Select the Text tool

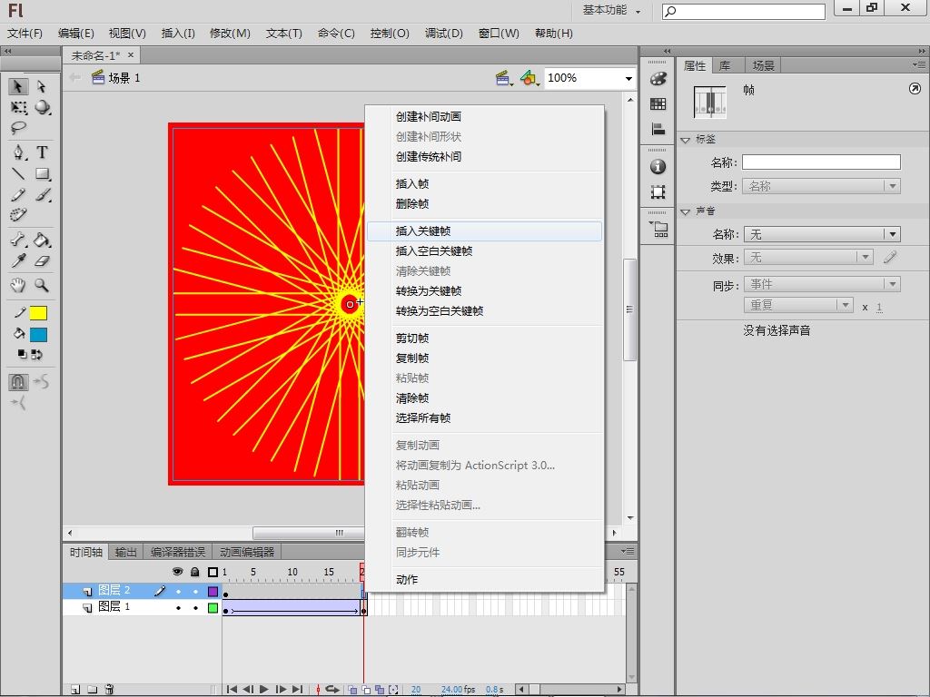tap(42, 152)
